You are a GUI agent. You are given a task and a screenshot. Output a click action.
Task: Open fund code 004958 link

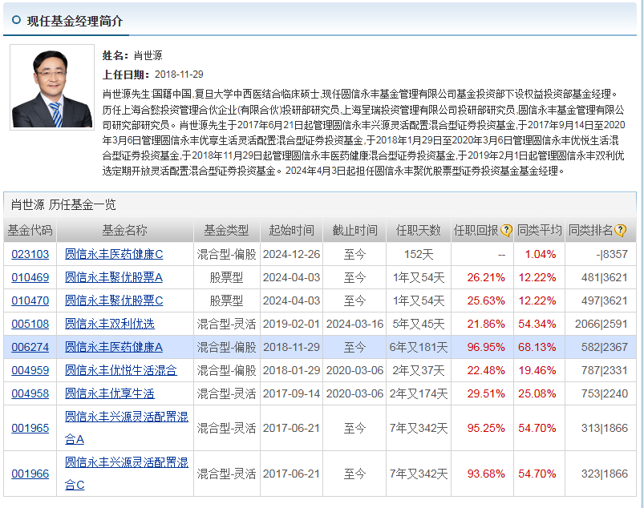click(30, 394)
